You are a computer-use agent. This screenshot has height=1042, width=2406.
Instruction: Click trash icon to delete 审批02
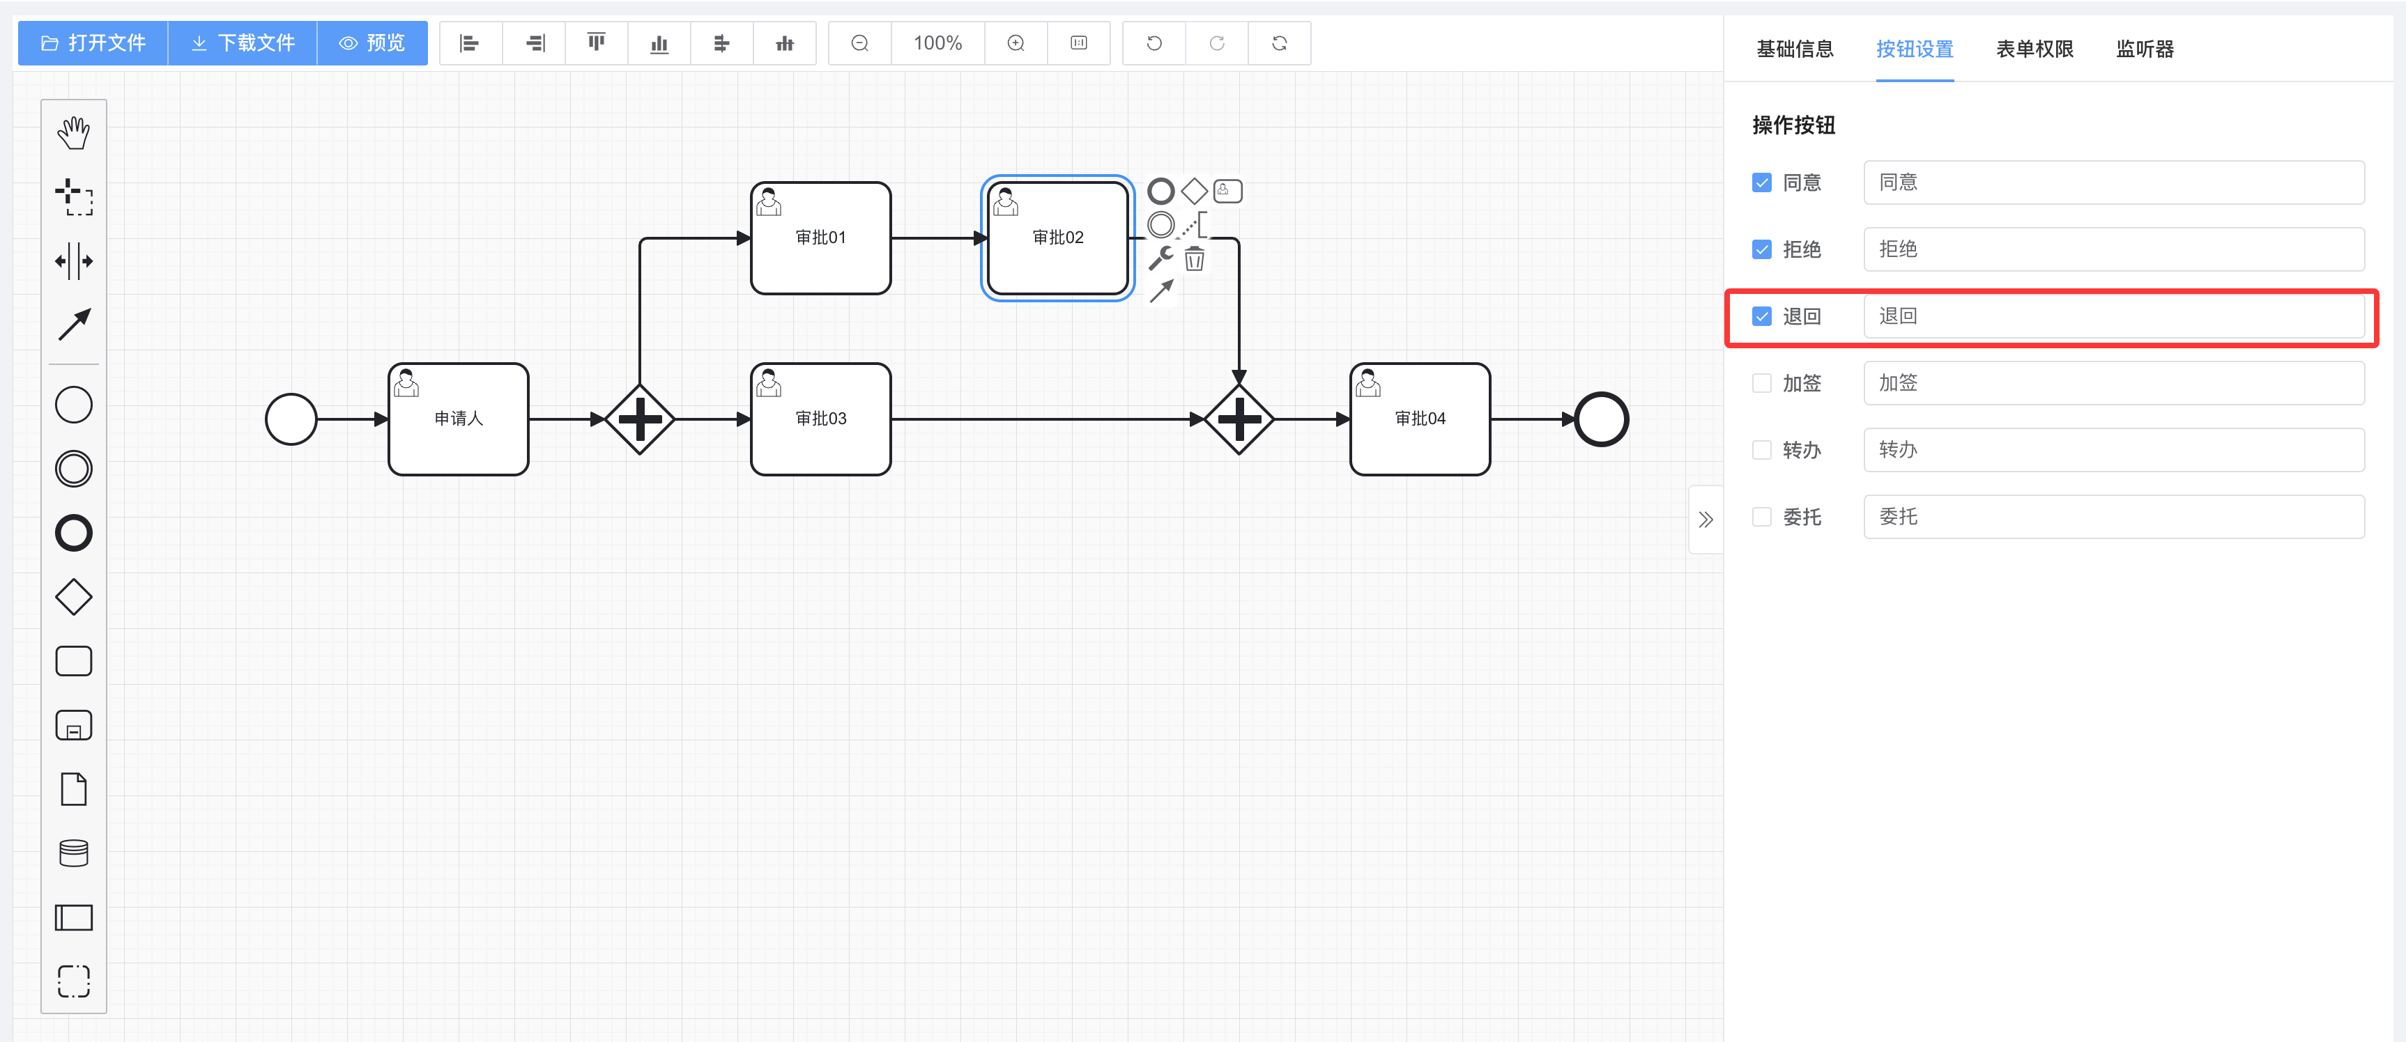[x=1195, y=258]
